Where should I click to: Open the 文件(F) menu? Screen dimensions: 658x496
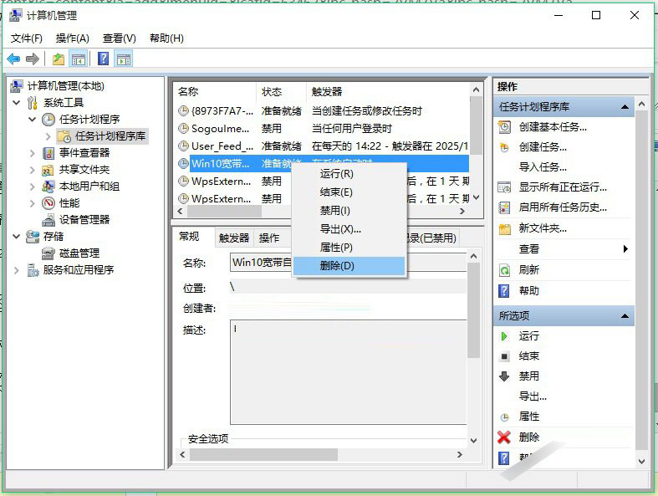coord(27,38)
